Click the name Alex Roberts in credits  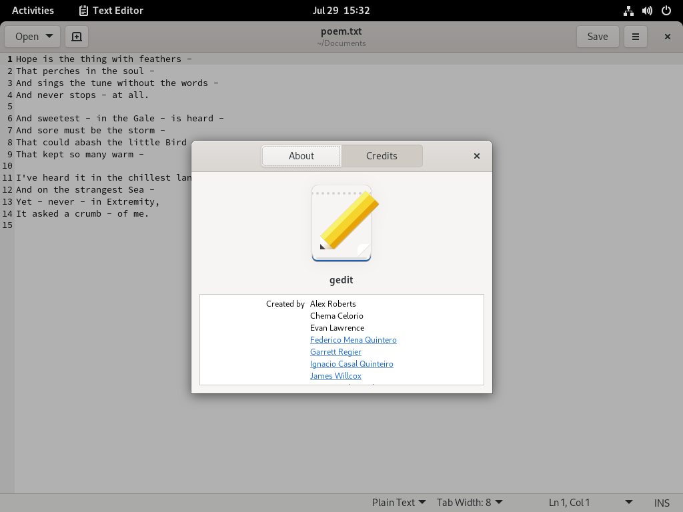[x=333, y=304]
